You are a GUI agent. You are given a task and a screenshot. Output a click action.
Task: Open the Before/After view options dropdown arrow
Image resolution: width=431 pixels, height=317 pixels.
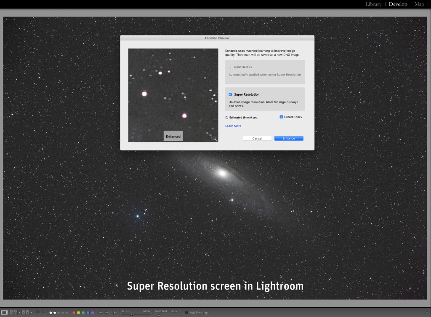pos(31,312)
